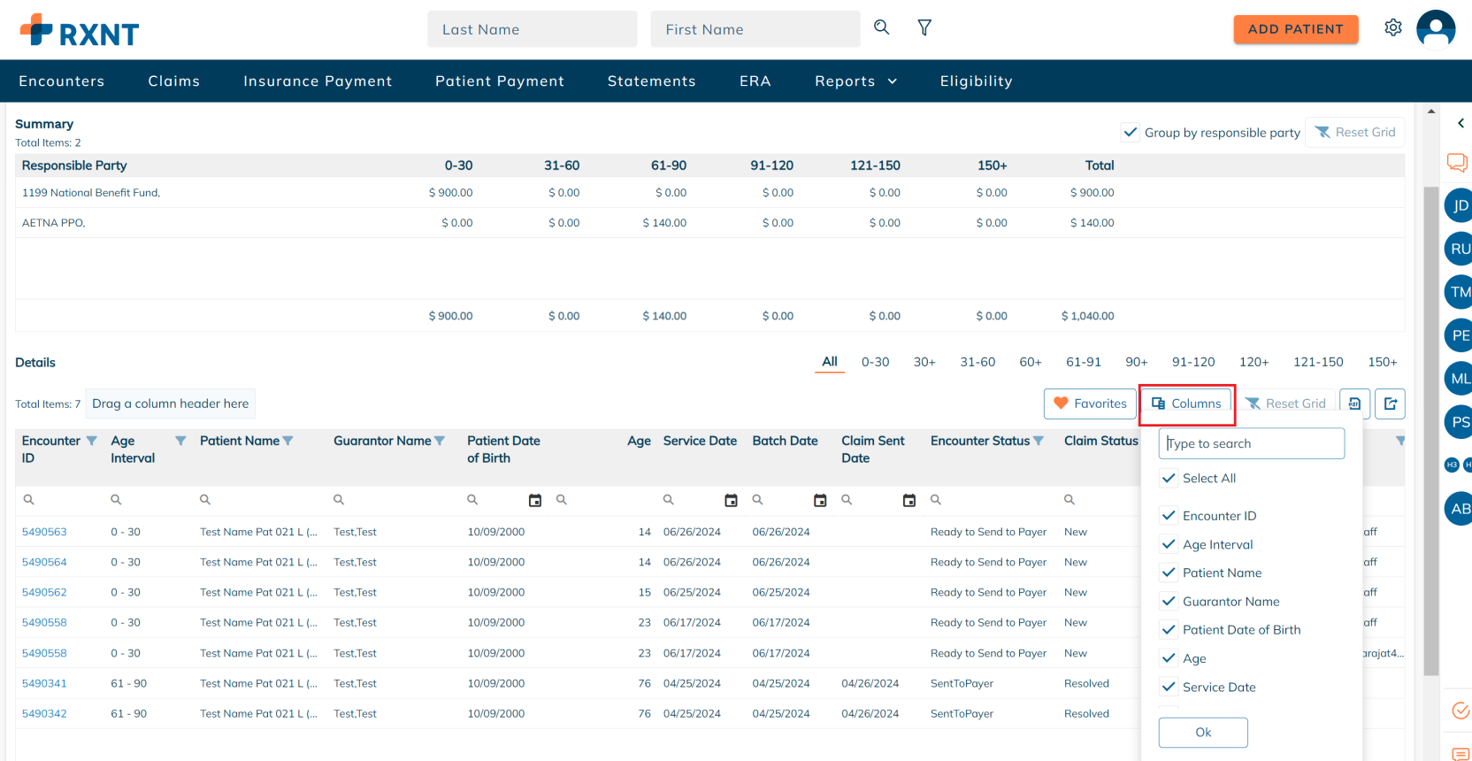1472x761 pixels.
Task: Uncheck Group by responsible party
Action: pyautogui.click(x=1131, y=133)
